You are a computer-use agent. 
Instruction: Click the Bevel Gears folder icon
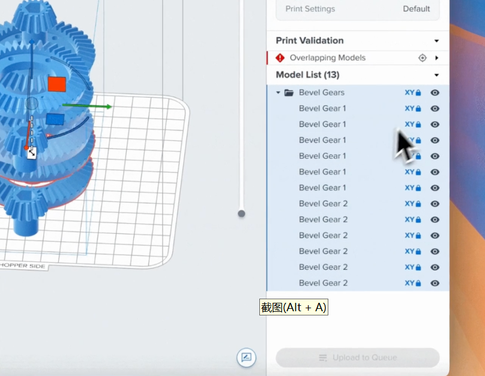pos(289,93)
